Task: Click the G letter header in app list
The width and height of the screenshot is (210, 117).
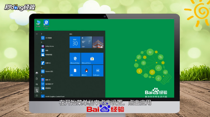Action: (x=42, y=67)
